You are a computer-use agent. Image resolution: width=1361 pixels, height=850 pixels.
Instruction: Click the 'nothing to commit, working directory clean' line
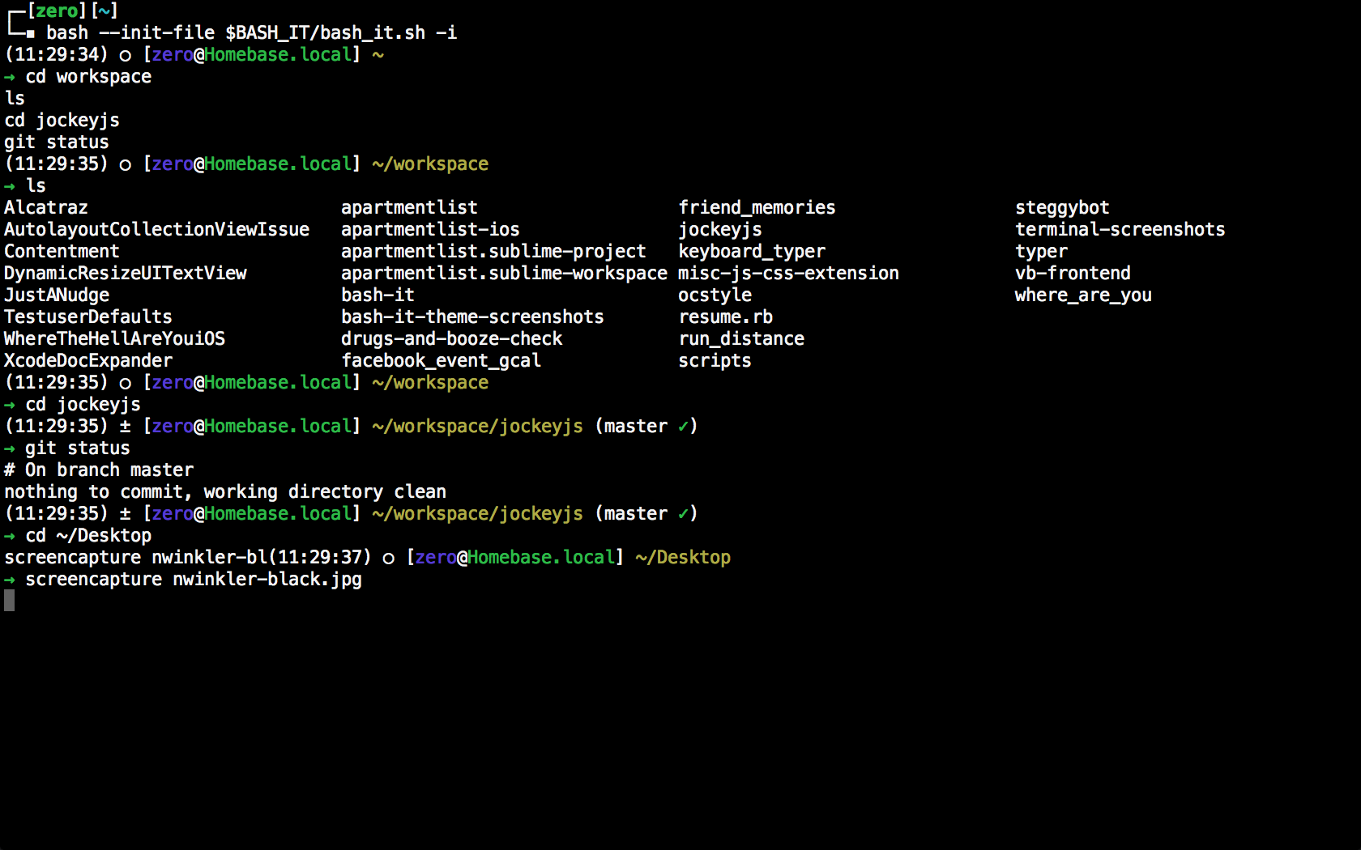point(225,492)
